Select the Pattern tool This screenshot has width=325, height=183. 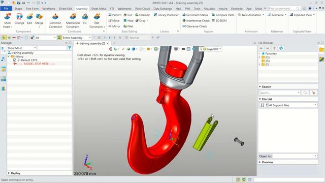(x=115, y=15)
